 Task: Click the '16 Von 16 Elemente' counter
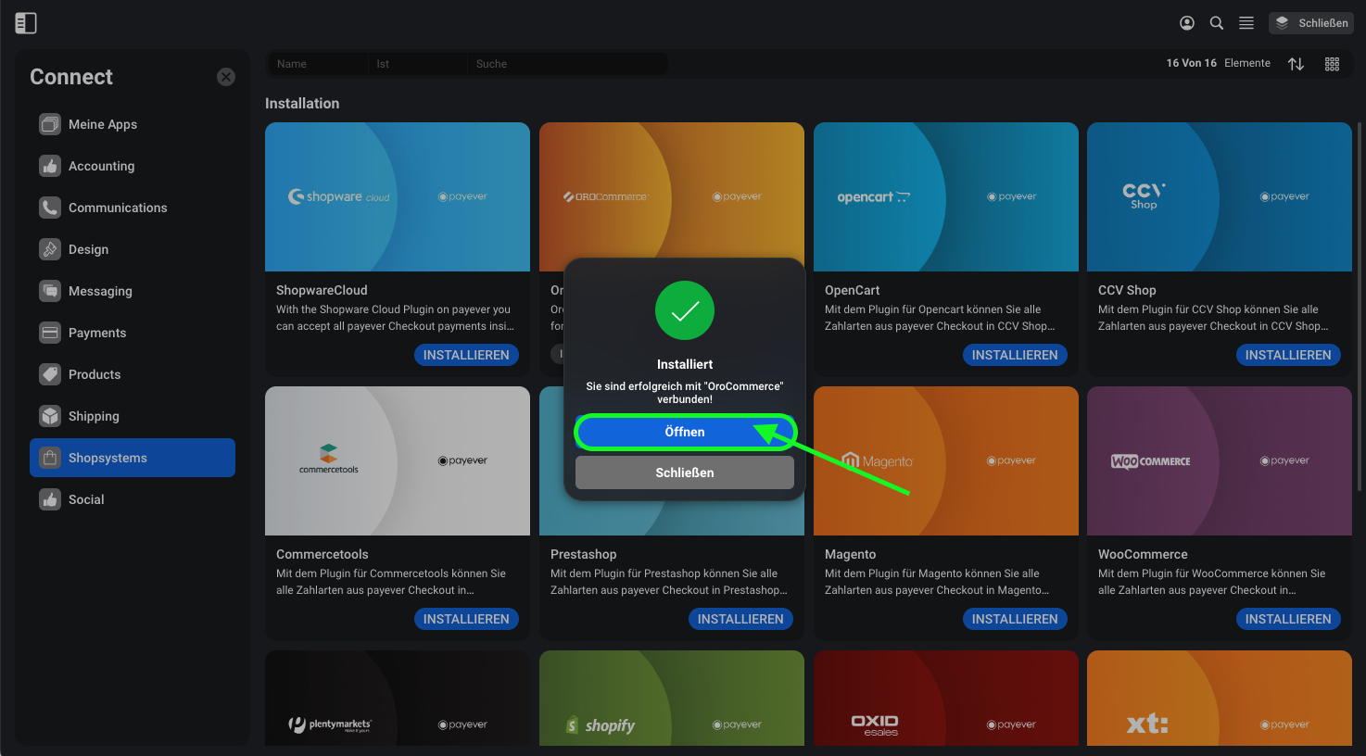[x=1218, y=63]
